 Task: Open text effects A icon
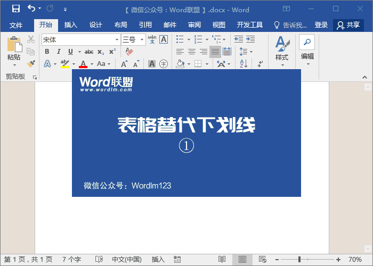pos(47,64)
